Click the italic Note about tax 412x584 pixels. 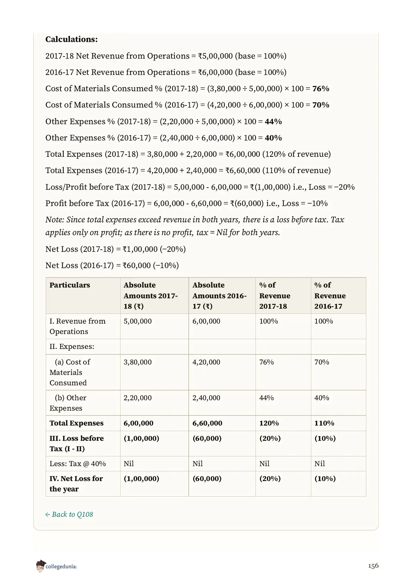click(x=195, y=226)
